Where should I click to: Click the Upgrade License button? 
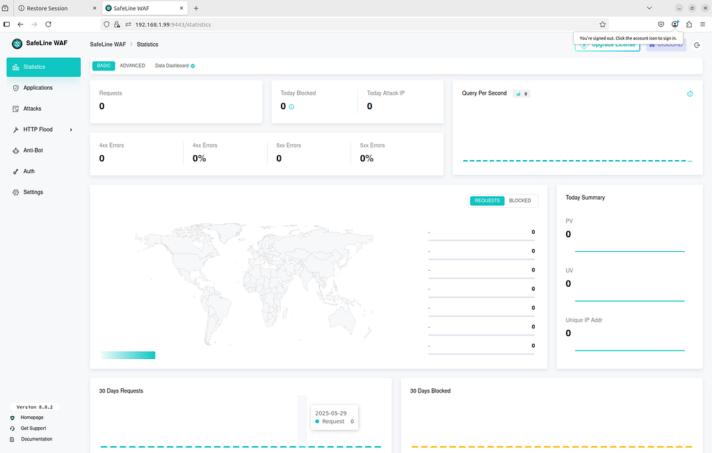coord(608,45)
